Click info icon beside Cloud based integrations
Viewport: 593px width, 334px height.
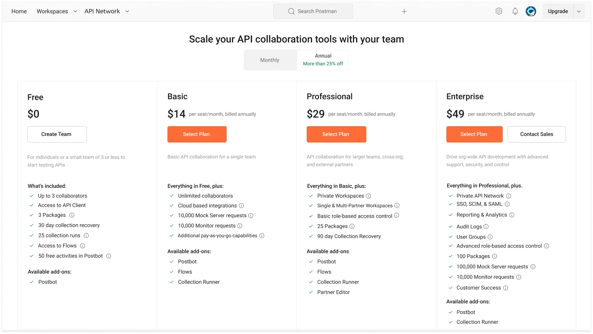(241, 206)
